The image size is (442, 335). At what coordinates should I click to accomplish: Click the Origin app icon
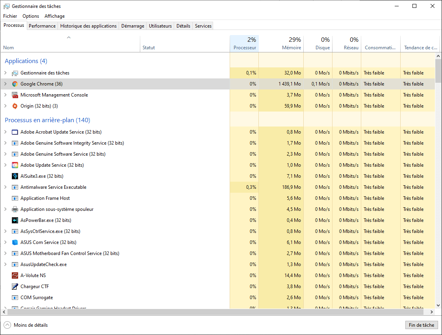tap(15, 106)
